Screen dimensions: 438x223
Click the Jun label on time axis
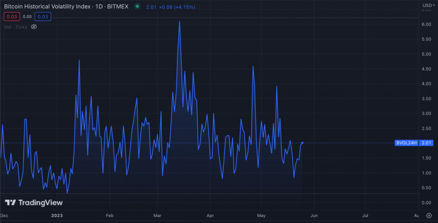[314, 215]
